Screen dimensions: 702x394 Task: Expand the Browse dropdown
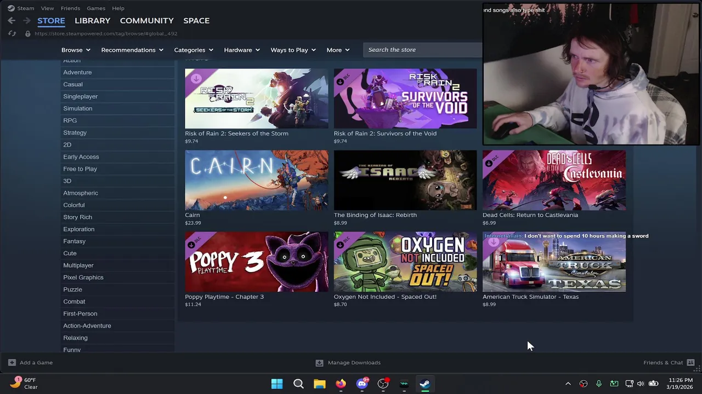[76, 50]
